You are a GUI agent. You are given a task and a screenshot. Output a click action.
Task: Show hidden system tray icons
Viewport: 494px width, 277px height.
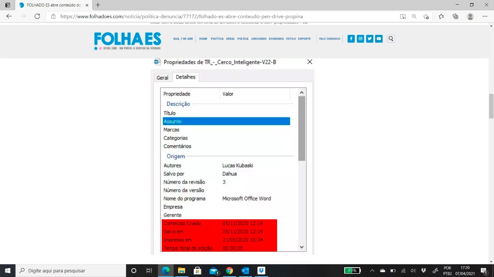(x=372, y=270)
